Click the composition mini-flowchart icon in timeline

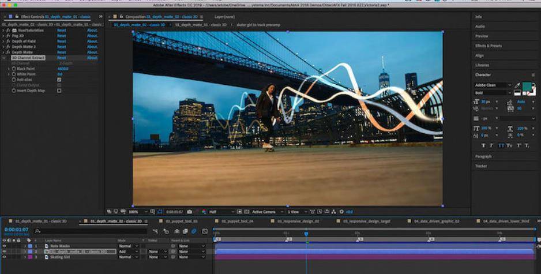click(x=156, y=231)
